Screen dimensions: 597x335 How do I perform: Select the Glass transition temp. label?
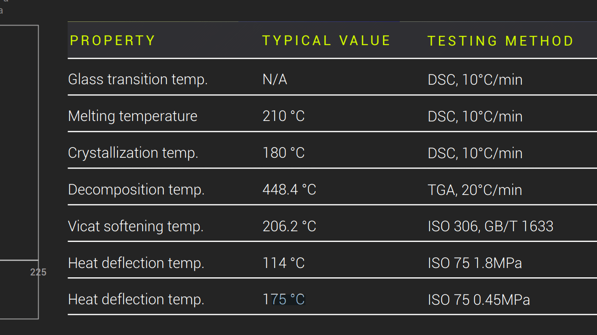(x=138, y=80)
